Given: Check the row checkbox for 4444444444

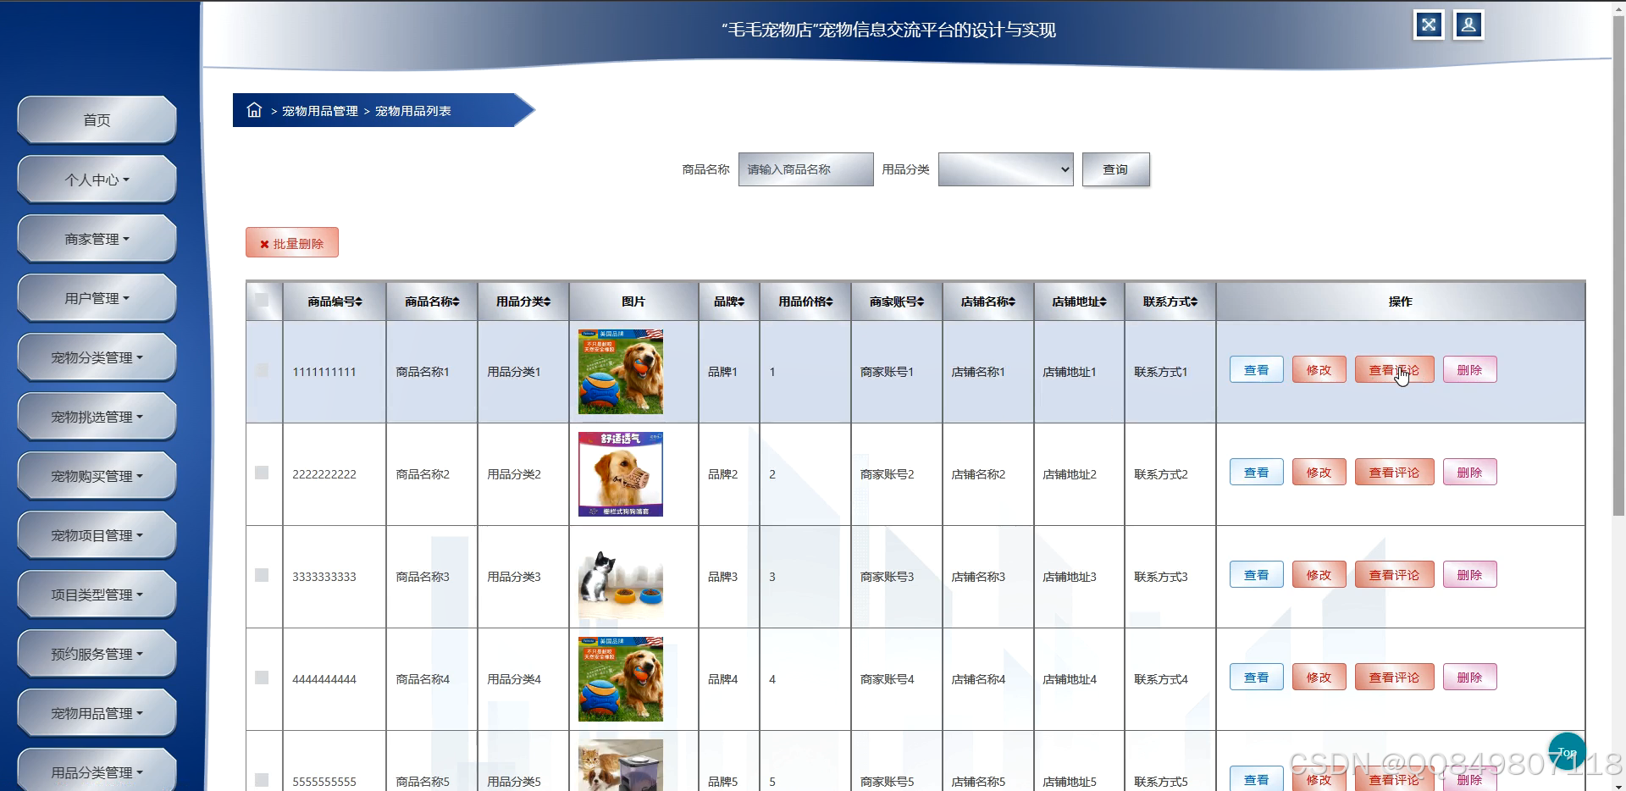Looking at the screenshot, I should [262, 678].
